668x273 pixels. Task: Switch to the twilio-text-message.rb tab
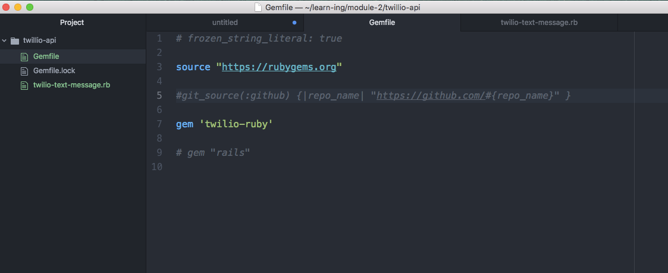539,23
